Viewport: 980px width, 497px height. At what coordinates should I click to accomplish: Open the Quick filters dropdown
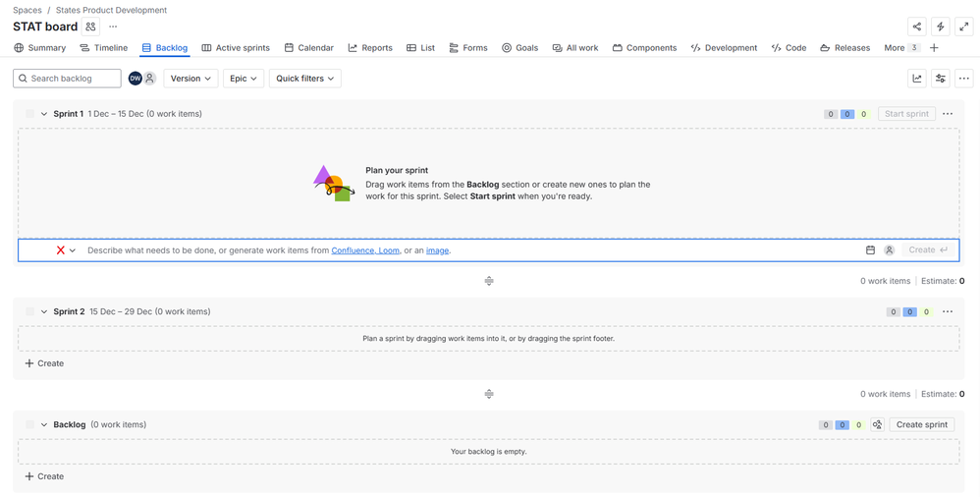pos(305,79)
